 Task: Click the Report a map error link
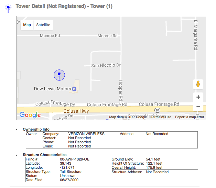pyautogui.click(x=190, y=117)
